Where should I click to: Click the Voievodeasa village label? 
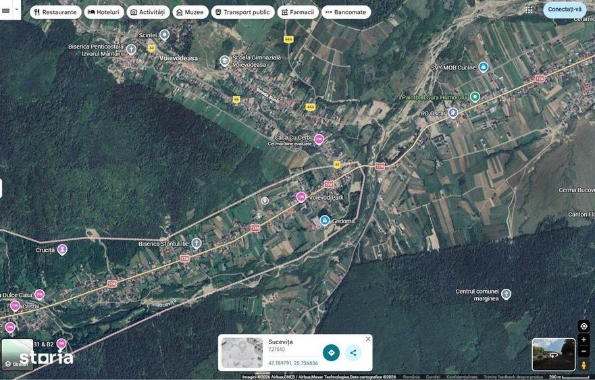click(178, 58)
